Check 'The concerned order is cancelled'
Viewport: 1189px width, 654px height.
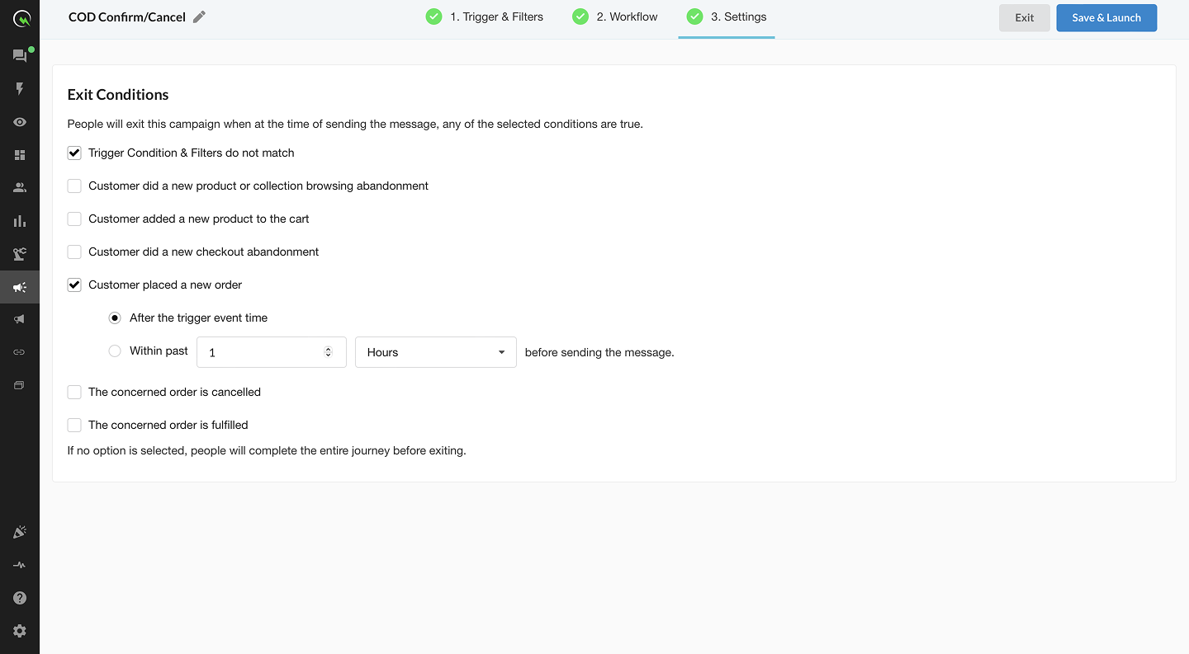click(74, 393)
